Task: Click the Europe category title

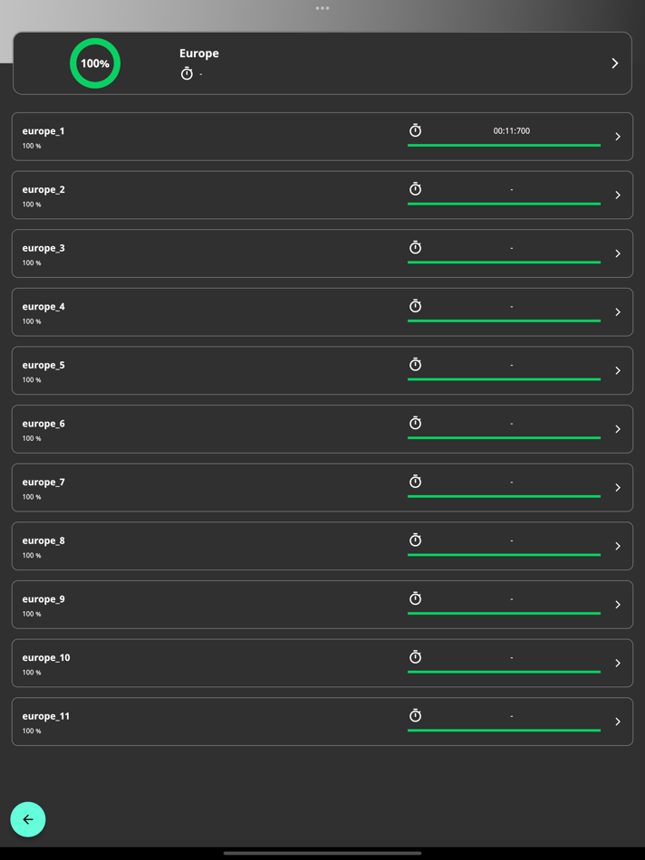Action: point(199,53)
